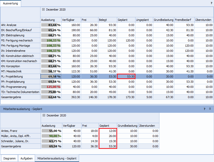This screenshot has width=214, height=162.
Task: Switch to the Diagramm tab
Action: point(9,158)
